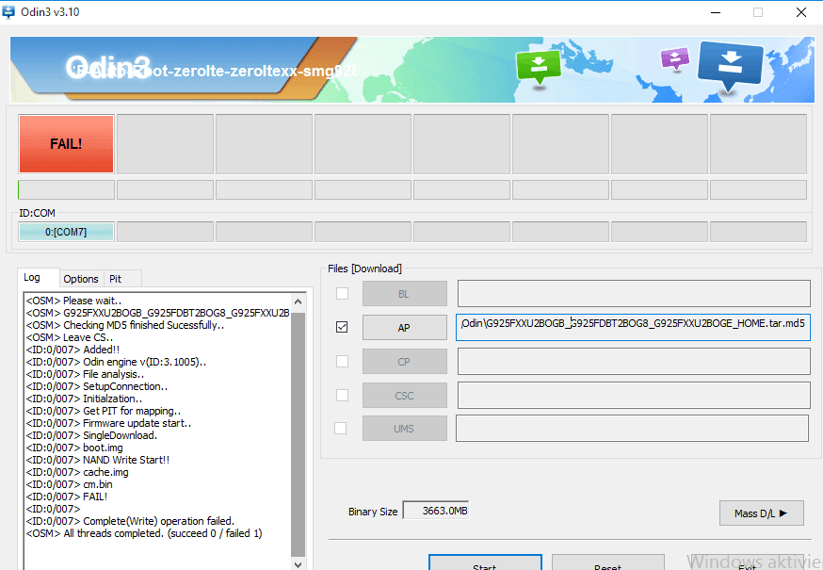This screenshot has height=570, width=823.
Task: Click the Odin3 app icon in title bar
Action: (8, 11)
